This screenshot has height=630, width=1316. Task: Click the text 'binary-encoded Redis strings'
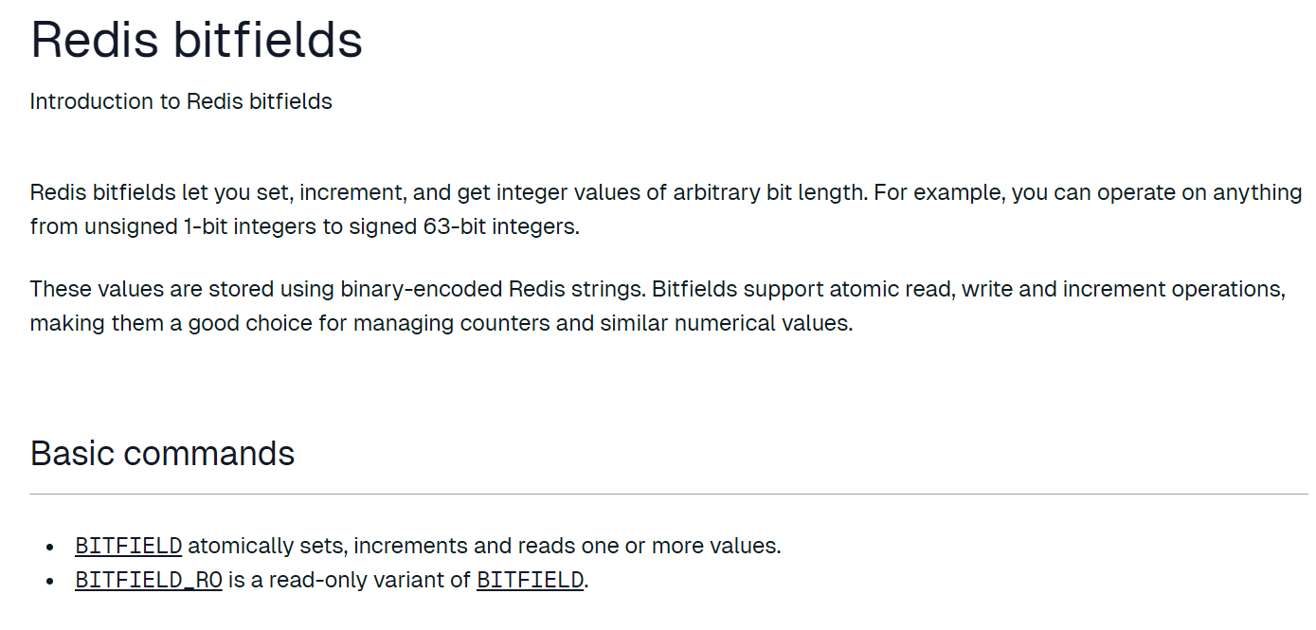coord(493,289)
